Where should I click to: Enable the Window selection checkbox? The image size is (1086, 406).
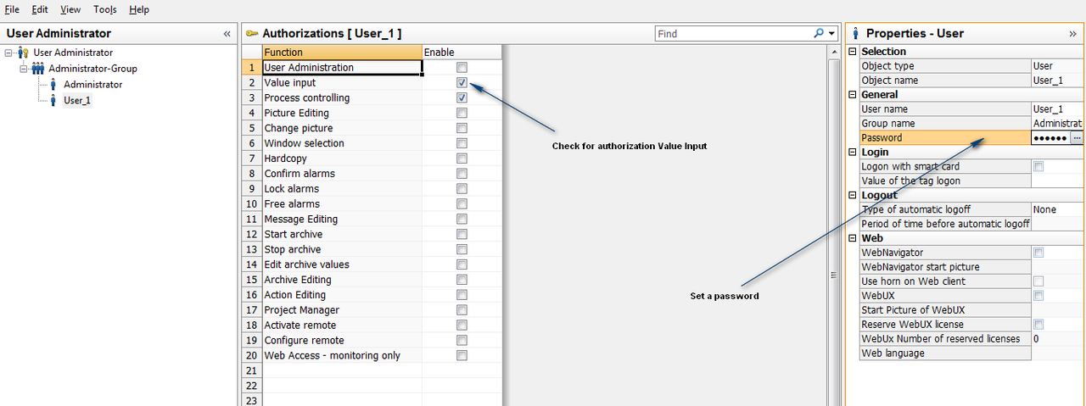(462, 144)
